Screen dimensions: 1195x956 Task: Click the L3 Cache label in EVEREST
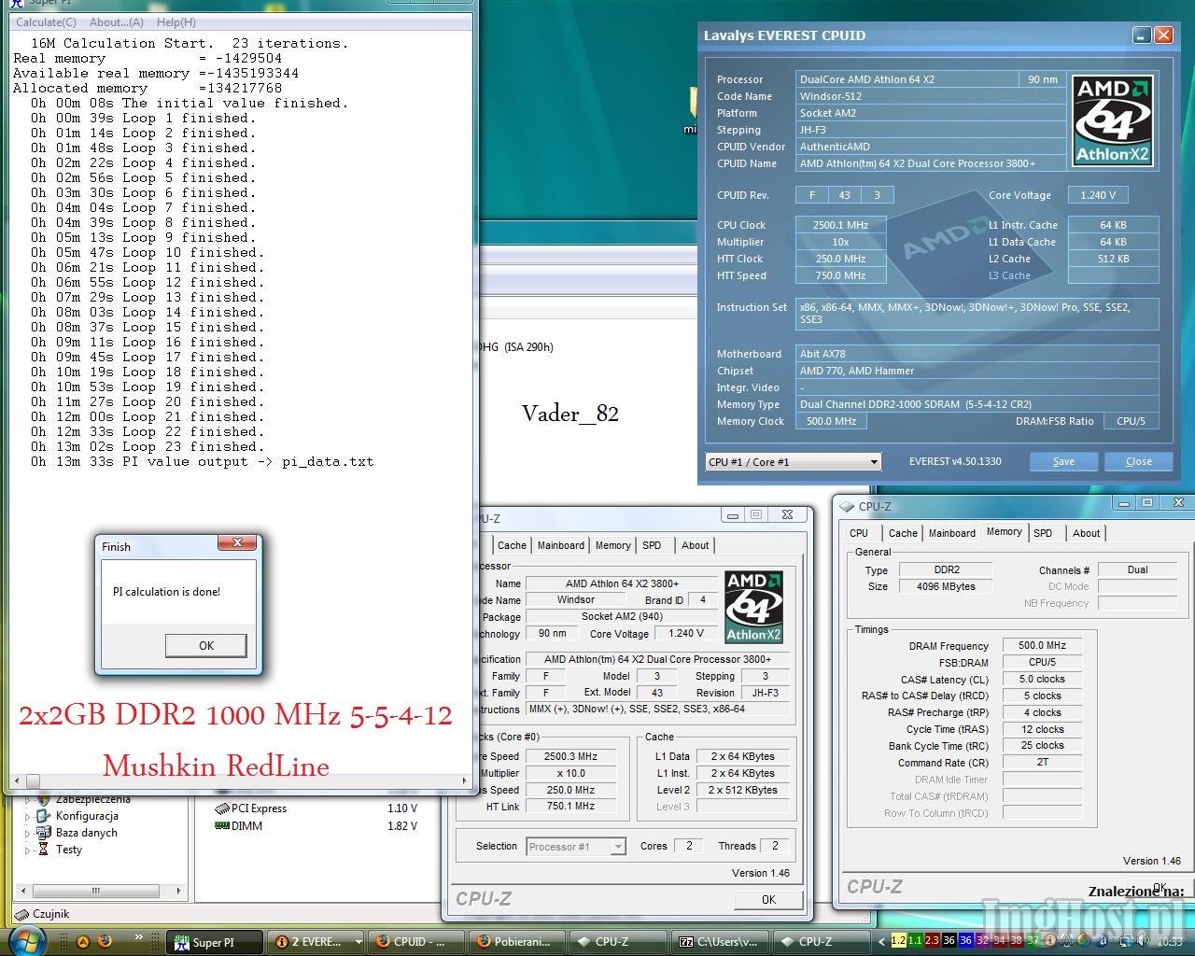pyautogui.click(x=1009, y=275)
